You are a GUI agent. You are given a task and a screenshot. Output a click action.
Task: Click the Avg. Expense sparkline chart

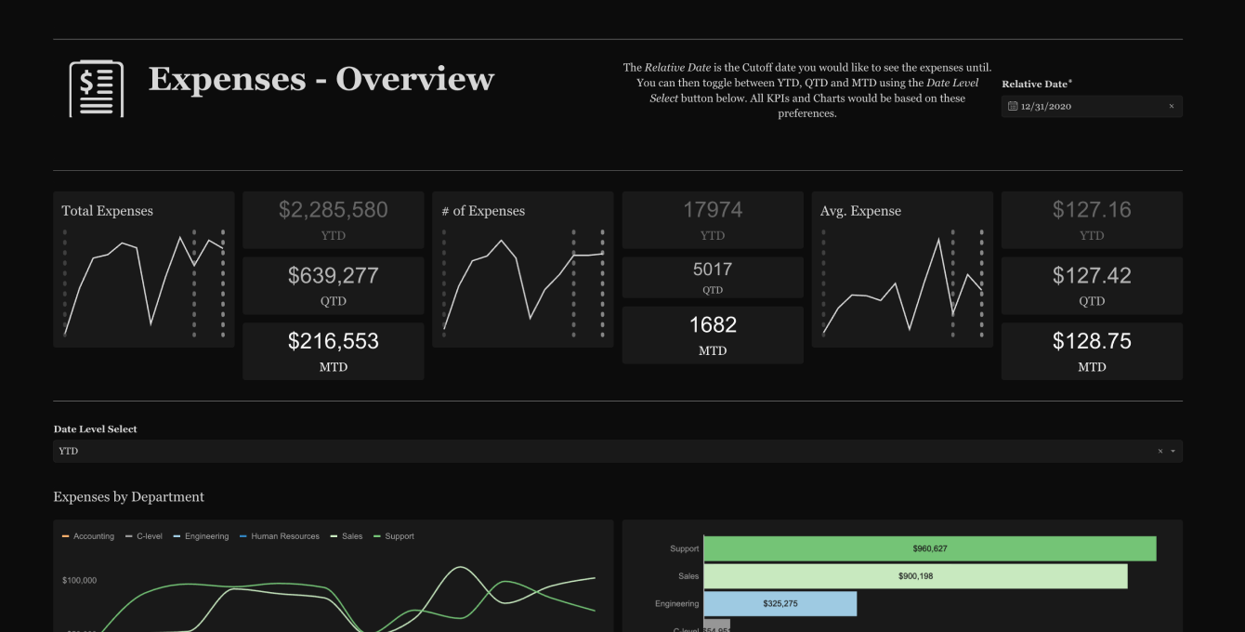pos(903,283)
